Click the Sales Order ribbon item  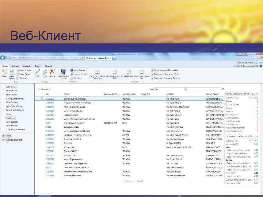(23, 74)
